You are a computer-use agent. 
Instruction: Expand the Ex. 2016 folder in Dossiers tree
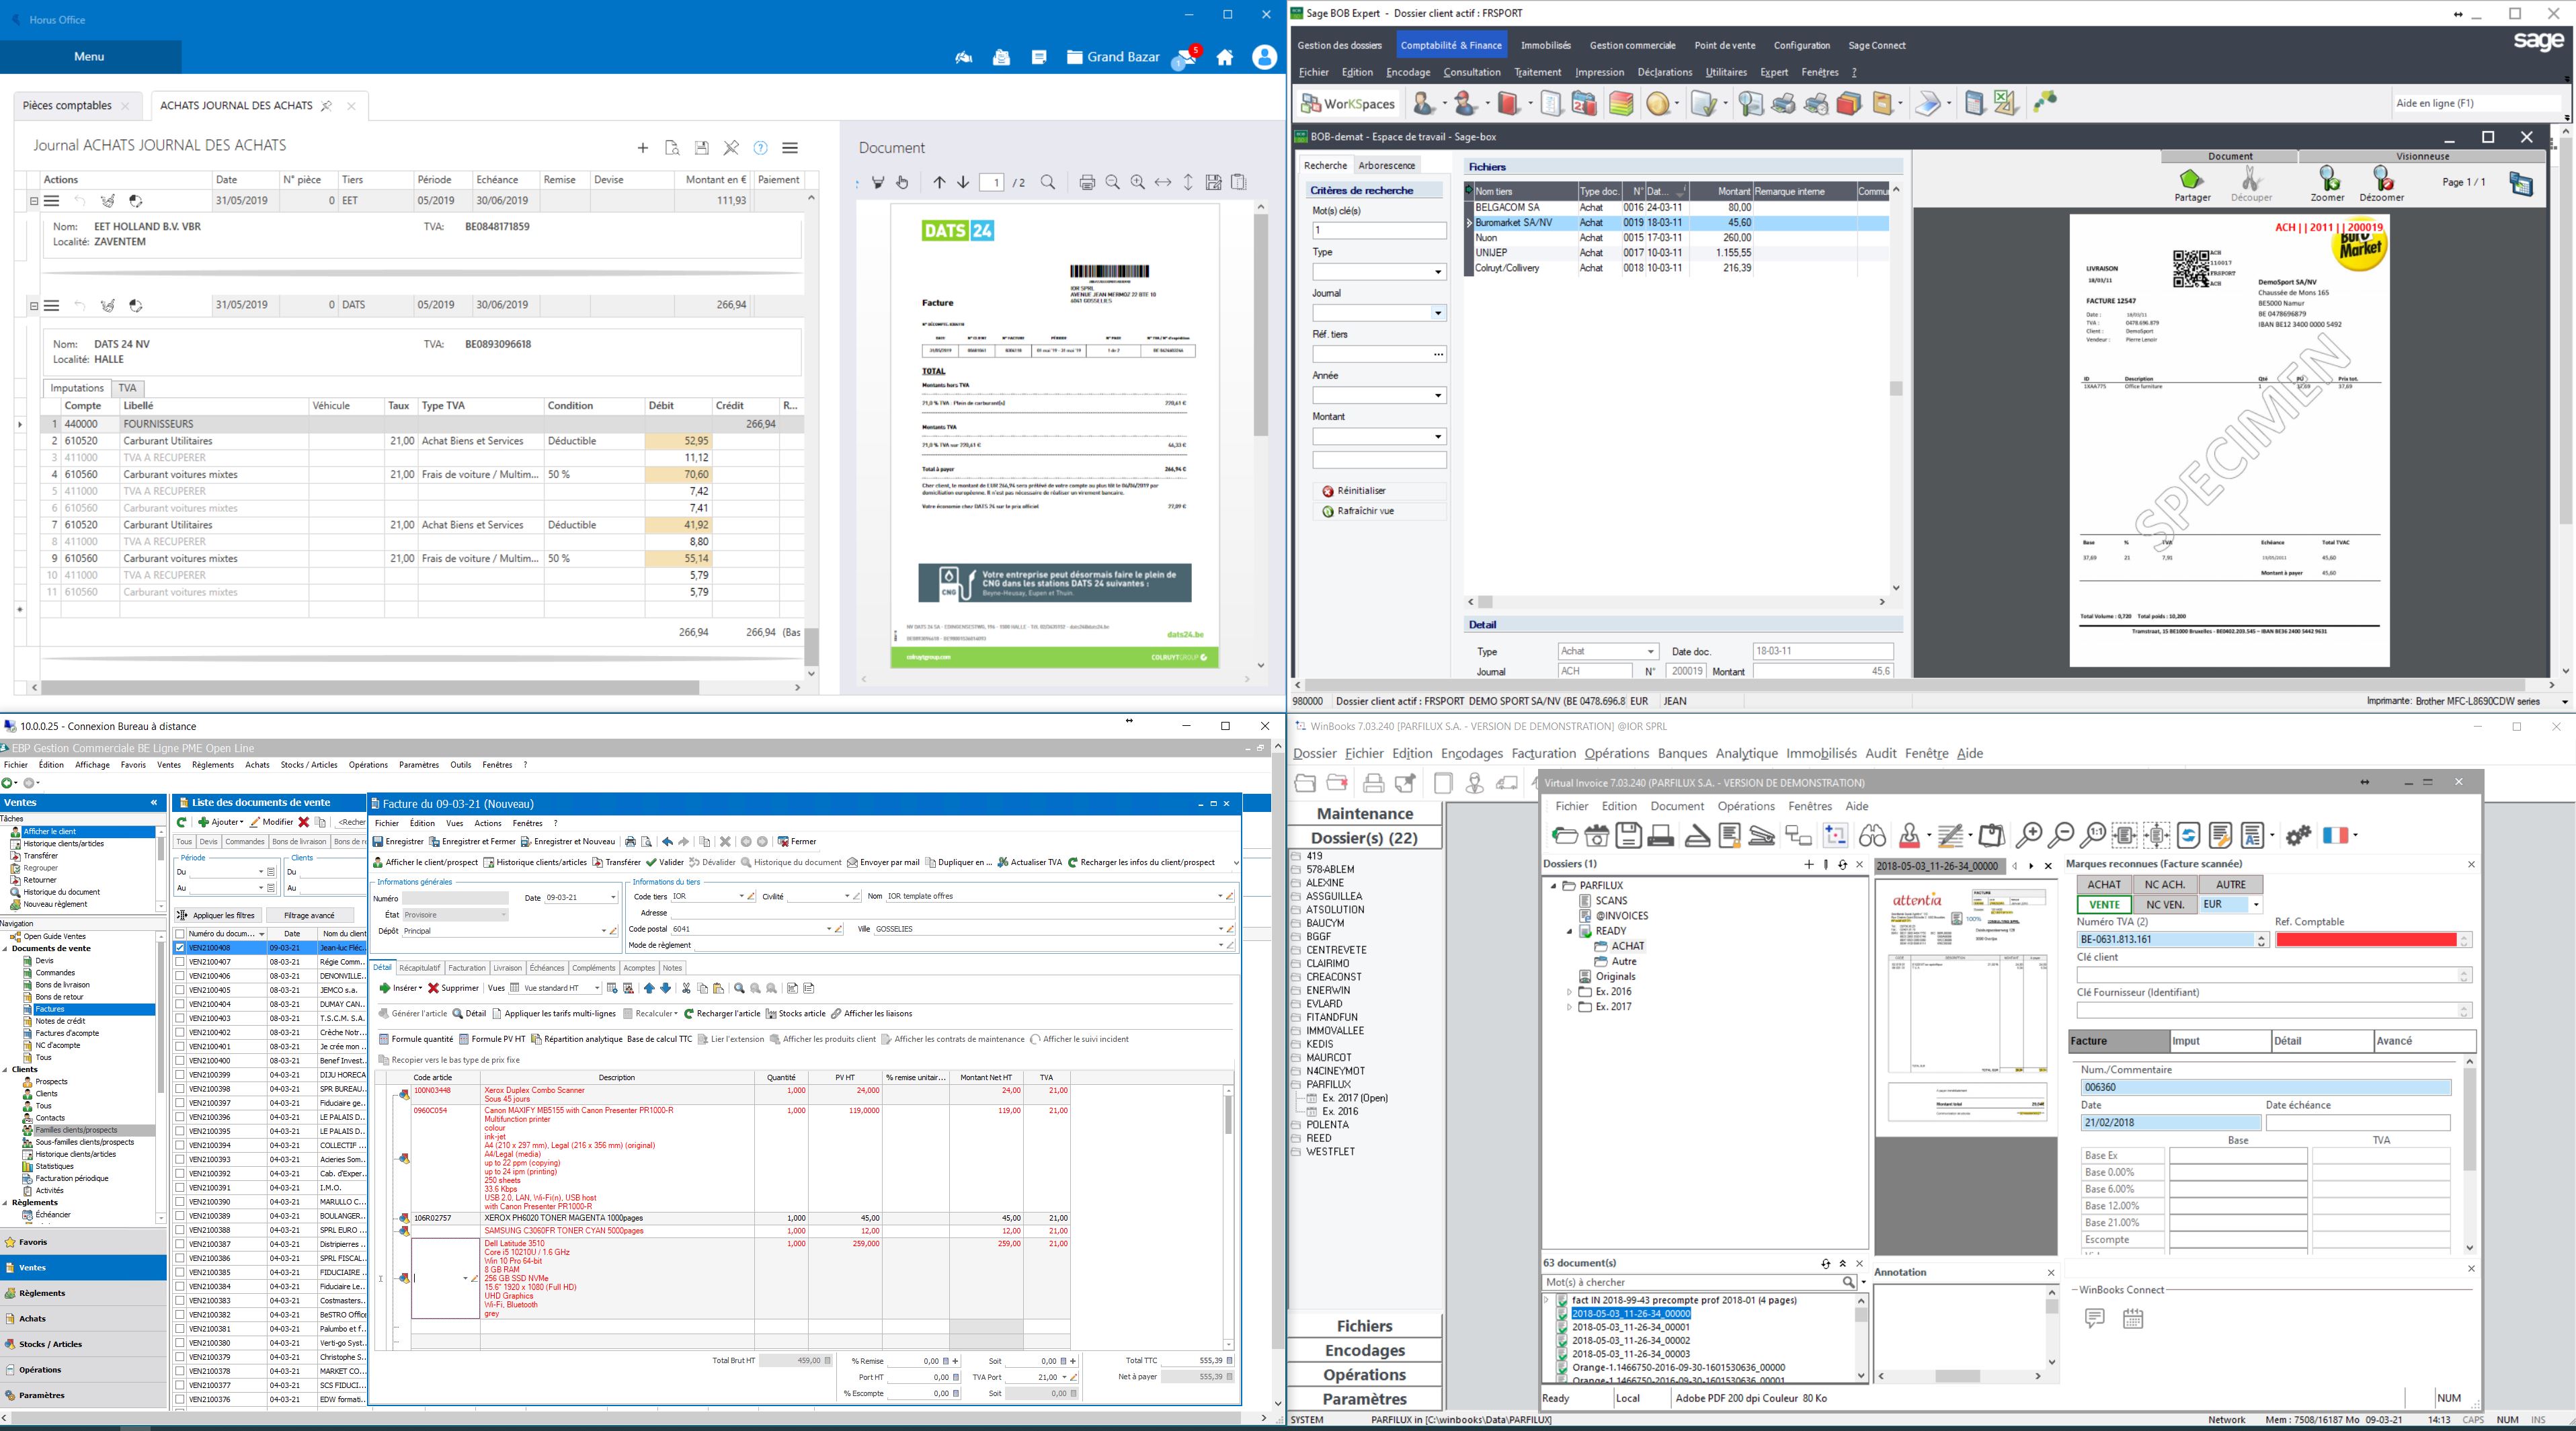tap(1569, 992)
